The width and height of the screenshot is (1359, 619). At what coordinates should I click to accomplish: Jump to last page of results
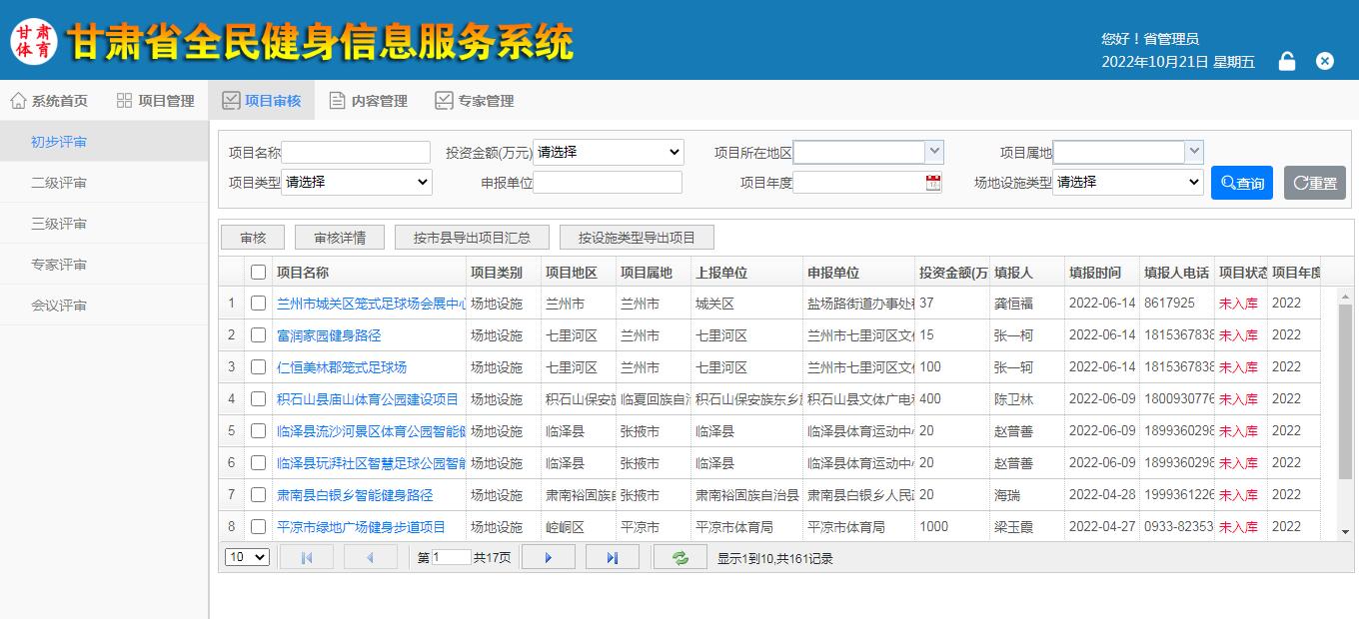[x=612, y=558]
